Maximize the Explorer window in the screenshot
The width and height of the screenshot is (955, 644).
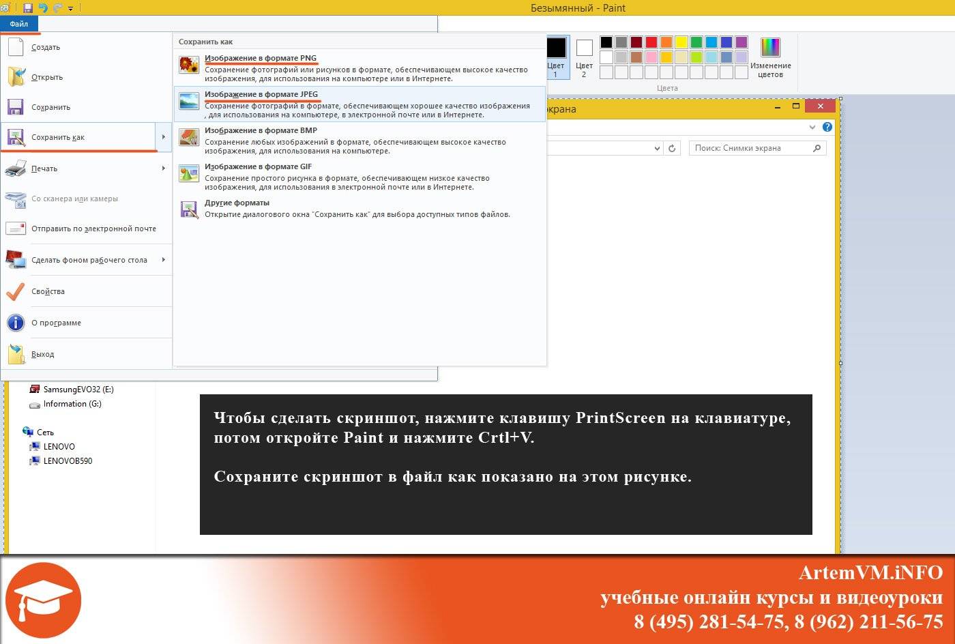[x=795, y=106]
